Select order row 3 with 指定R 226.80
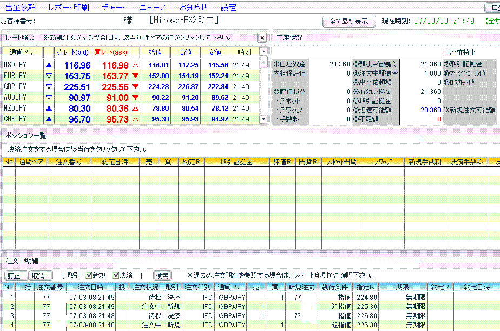Image resolution: width=500 pixels, height=331 pixels. click(251, 316)
